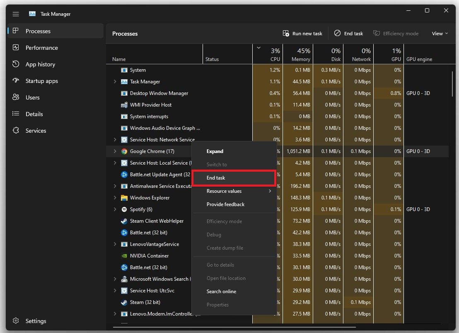Open the Services page icon
This screenshot has width=459, height=333.
pos(16,131)
